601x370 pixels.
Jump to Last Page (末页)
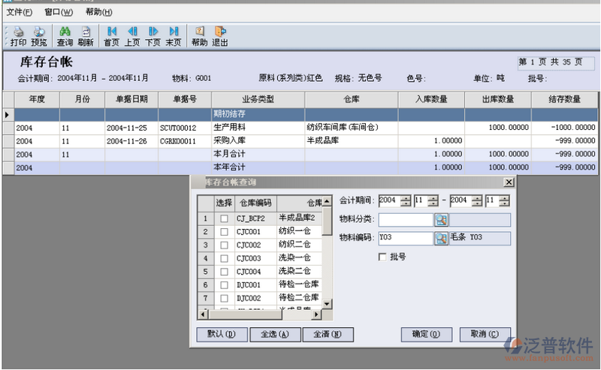tap(174, 35)
